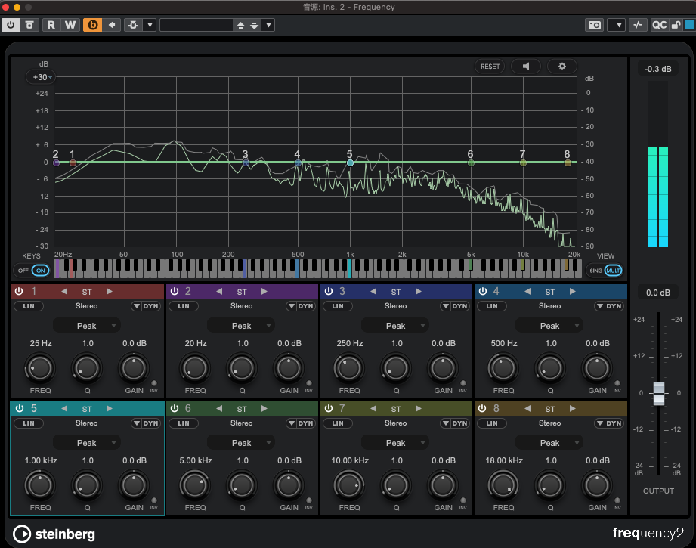This screenshot has height=548, width=696.
Task: Click band 6 node on EQ curve
Action: [471, 163]
